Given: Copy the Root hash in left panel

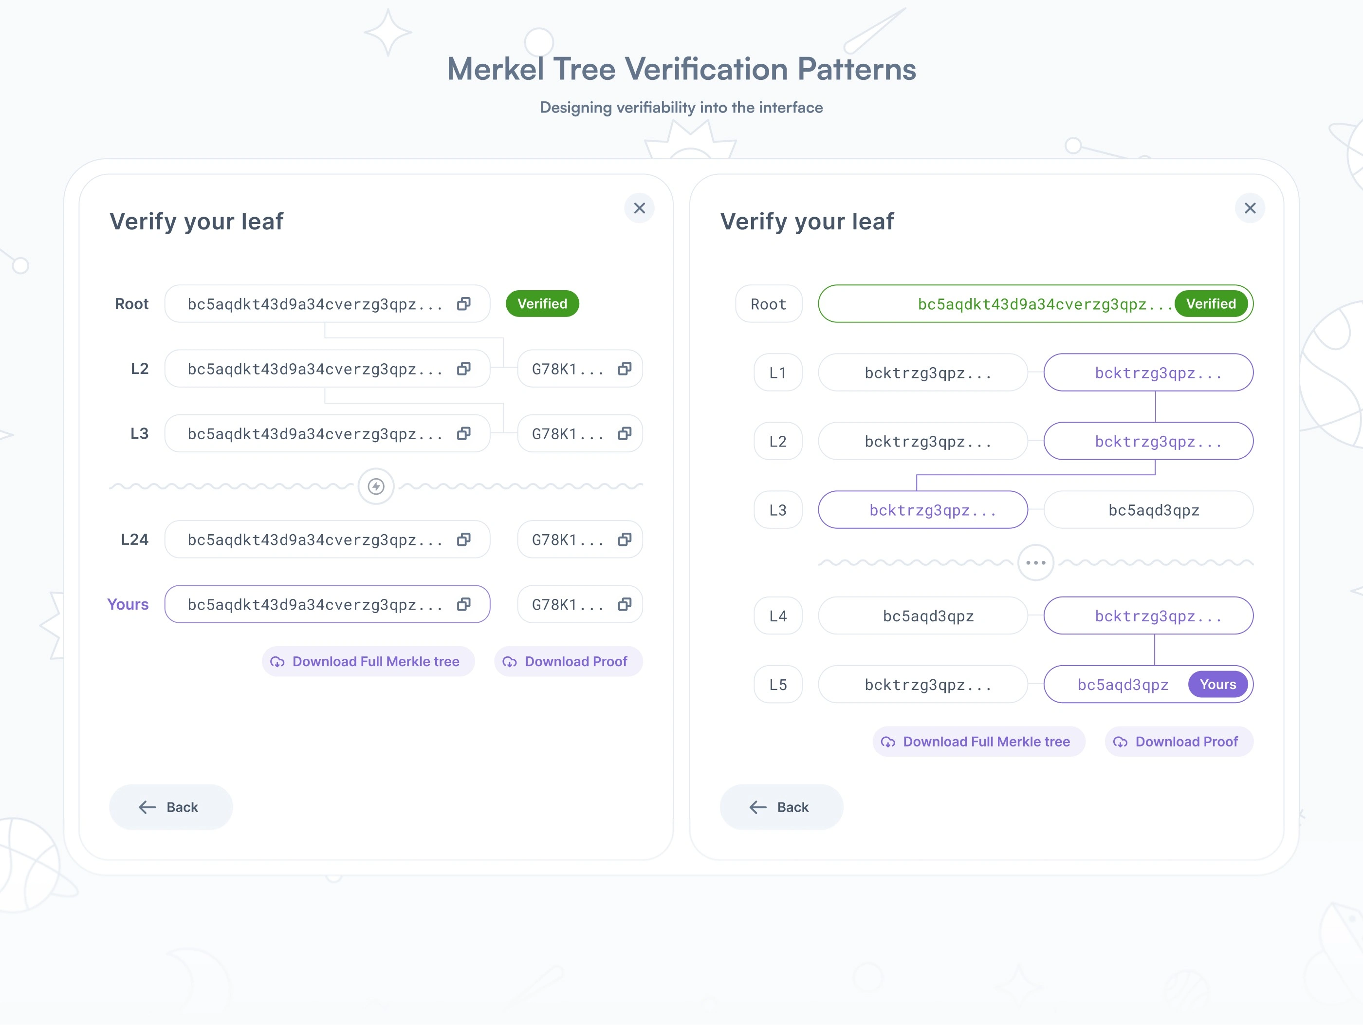Looking at the screenshot, I should coord(463,304).
